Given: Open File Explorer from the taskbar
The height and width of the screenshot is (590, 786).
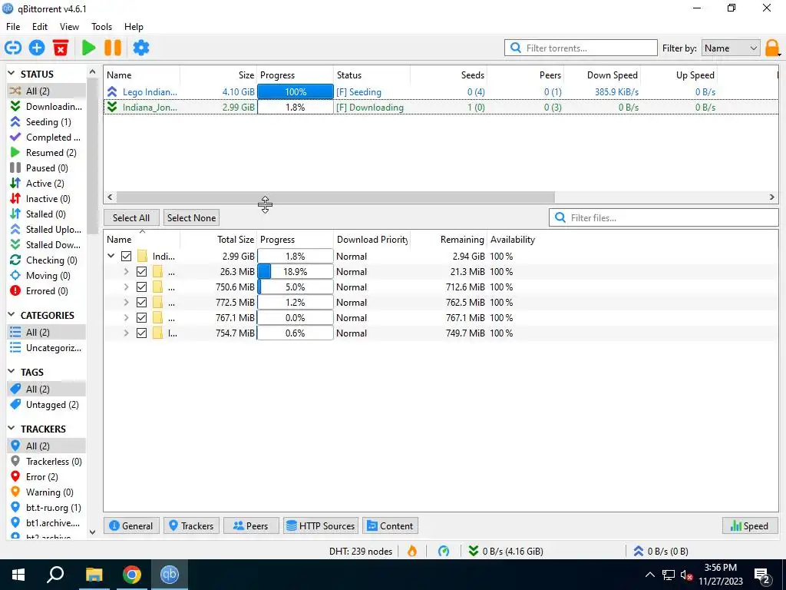Looking at the screenshot, I should tap(94, 575).
